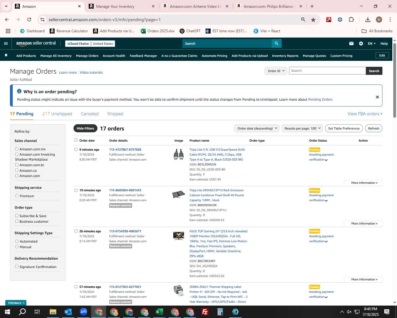Switch to the Canceled orders tab
The width and height of the screenshot is (397, 318).
[x=90, y=114]
